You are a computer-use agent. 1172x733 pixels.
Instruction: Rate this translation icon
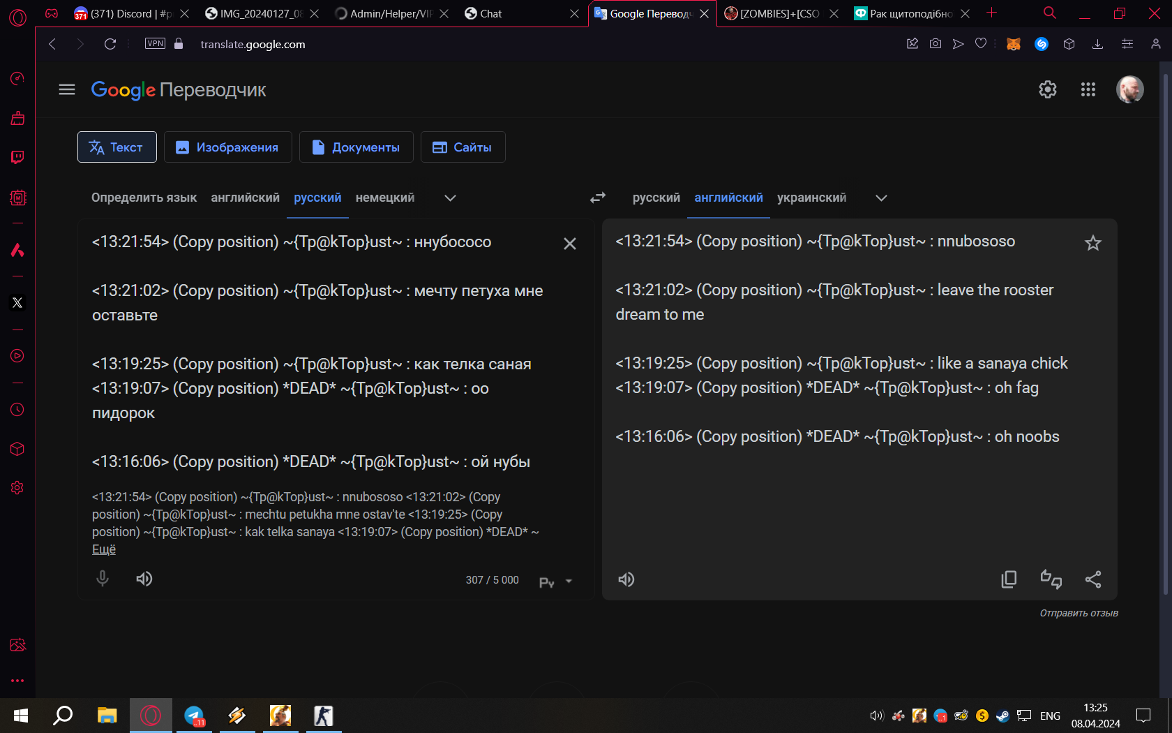click(1051, 579)
